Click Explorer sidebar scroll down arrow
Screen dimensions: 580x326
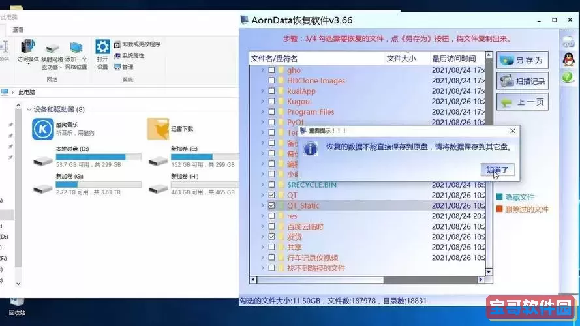(x=18, y=284)
